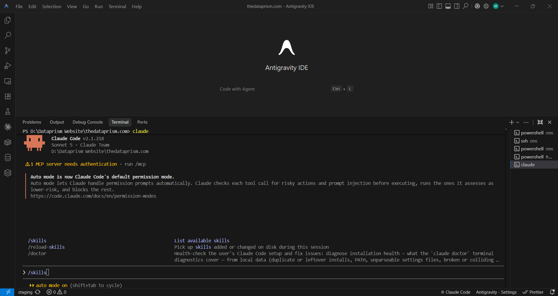This screenshot has width=558, height=296.
Task: Open the permission-modes docs link
Action: (x=93, y=196)
